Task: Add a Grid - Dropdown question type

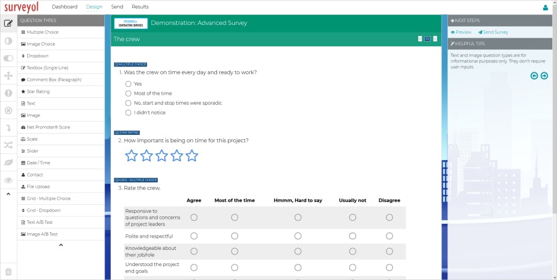Action: [x=61, y=210]
